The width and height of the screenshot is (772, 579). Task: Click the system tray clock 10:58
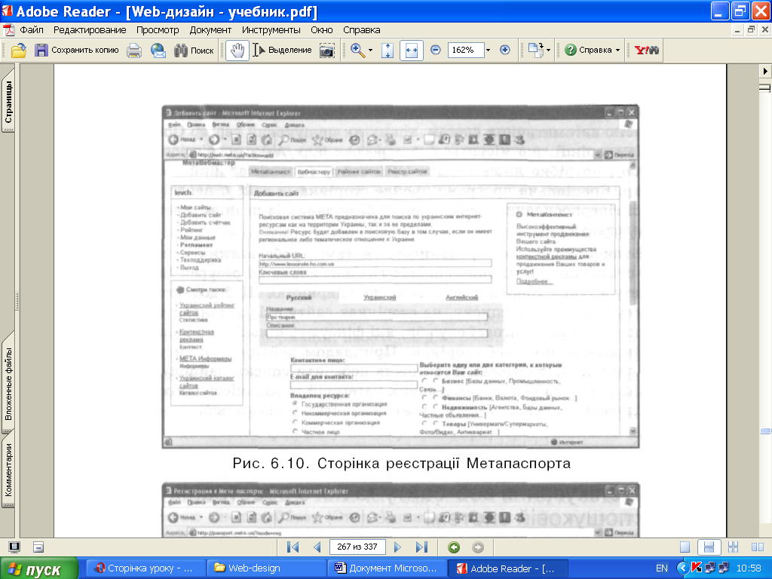pos(749,568)
